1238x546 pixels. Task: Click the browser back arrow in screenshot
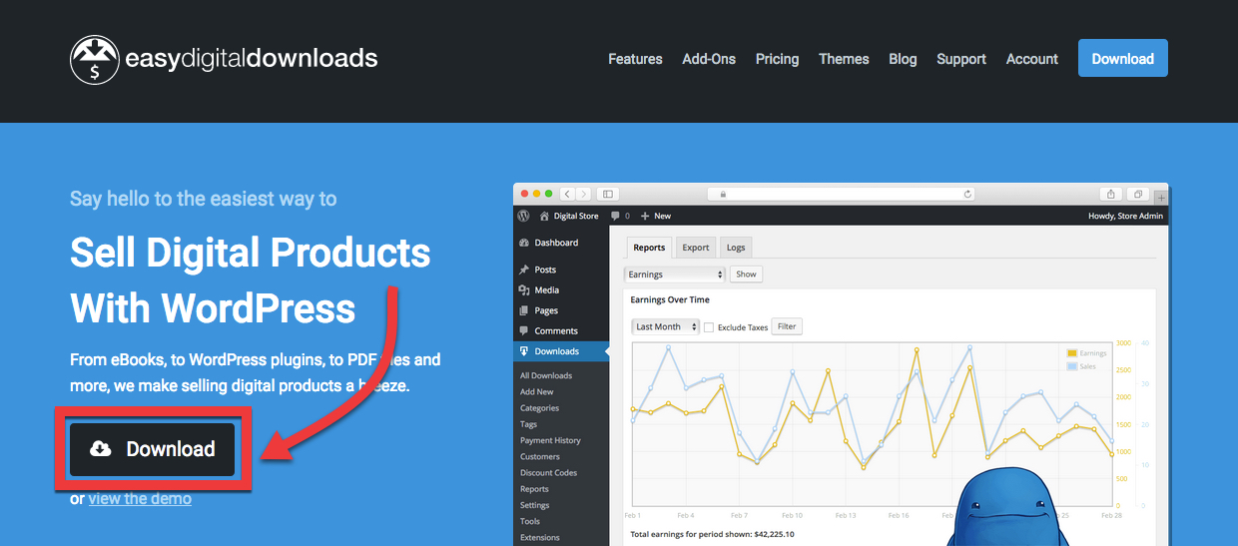[x=567, y=194]
